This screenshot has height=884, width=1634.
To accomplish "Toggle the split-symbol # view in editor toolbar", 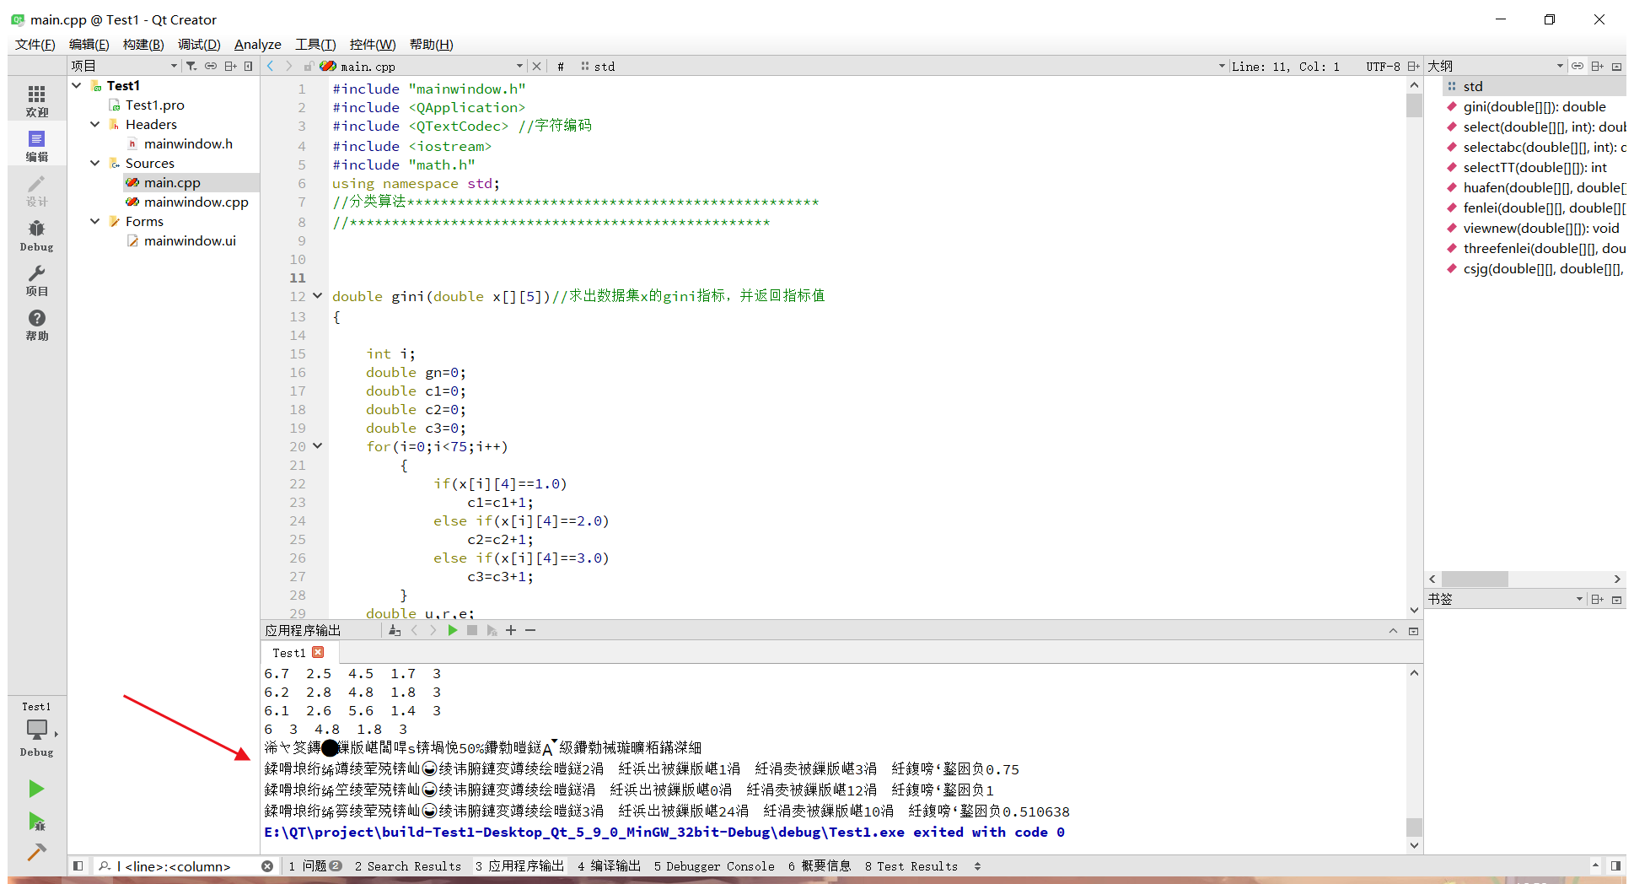I will coord(561,66).
